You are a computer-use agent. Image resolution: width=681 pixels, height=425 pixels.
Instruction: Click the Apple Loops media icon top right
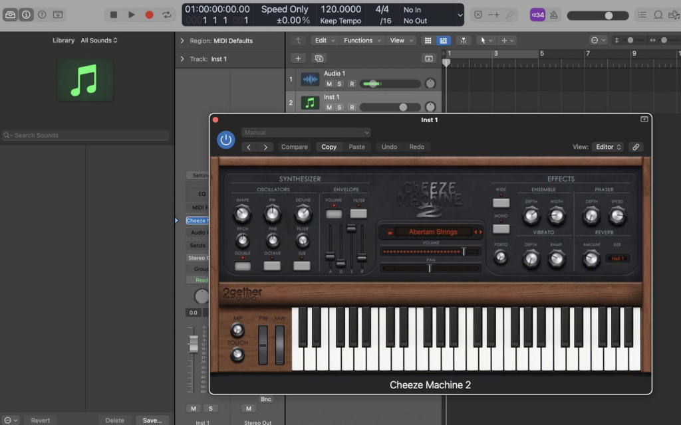click(675, 15)
